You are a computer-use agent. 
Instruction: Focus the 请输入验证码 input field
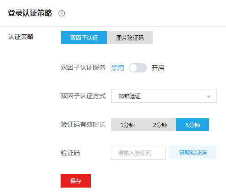[x=138, y=153]
